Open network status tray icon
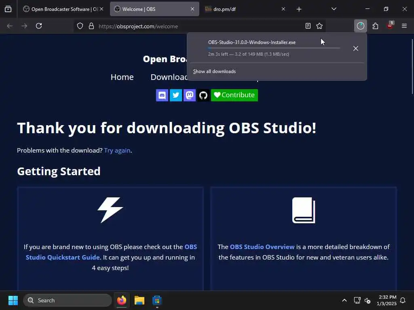Screen dimensions: 414x310 pos(357,300)
